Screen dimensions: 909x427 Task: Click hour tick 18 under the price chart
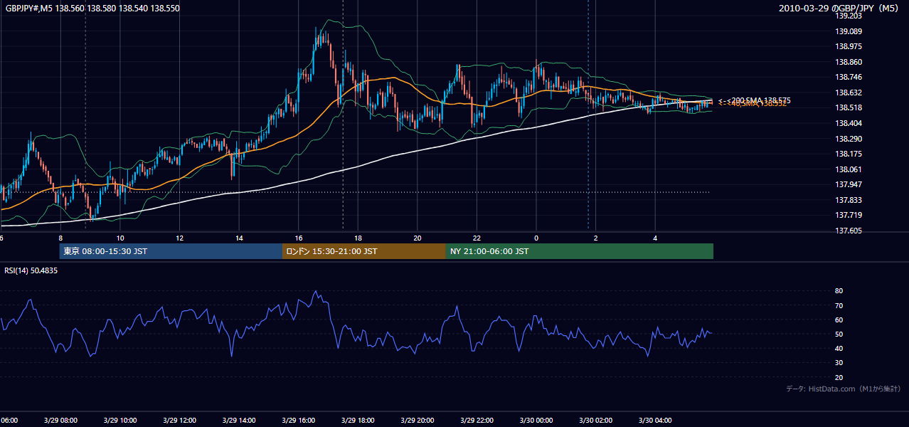coord(358,238)
